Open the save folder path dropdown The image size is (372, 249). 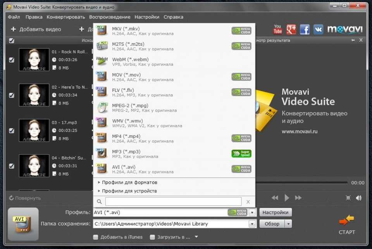tap(252, 223)
